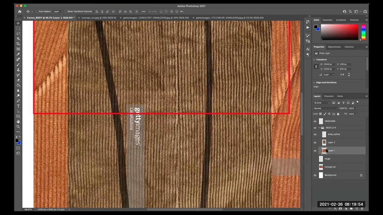This screenshot has height=215, width=383.
Task: Select the Eyedropper tool
Action: tap(18, 54)
